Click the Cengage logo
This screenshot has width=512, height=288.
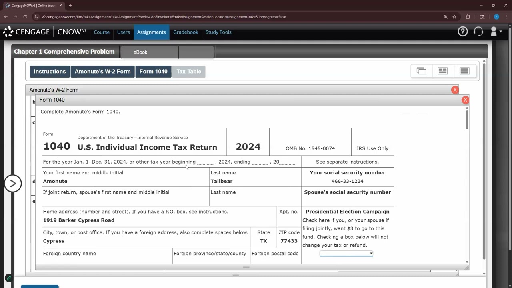[x=26, y=32]
